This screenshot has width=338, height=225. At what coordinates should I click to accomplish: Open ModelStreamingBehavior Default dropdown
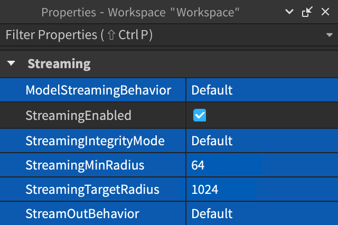tap(261, 90)
